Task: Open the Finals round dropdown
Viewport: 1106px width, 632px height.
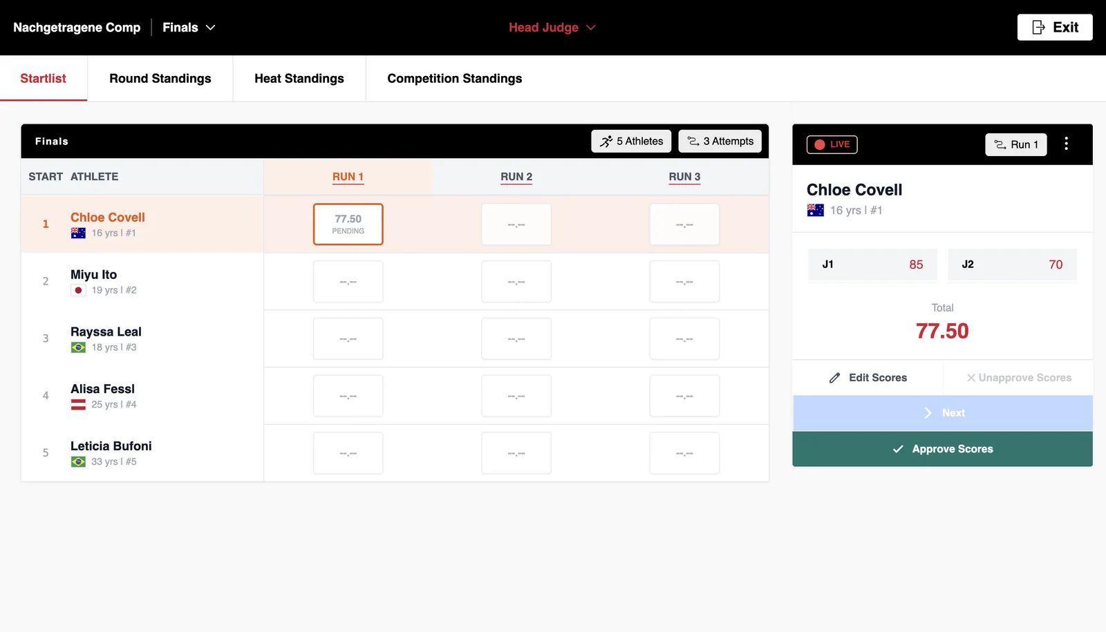Action: 189,28
